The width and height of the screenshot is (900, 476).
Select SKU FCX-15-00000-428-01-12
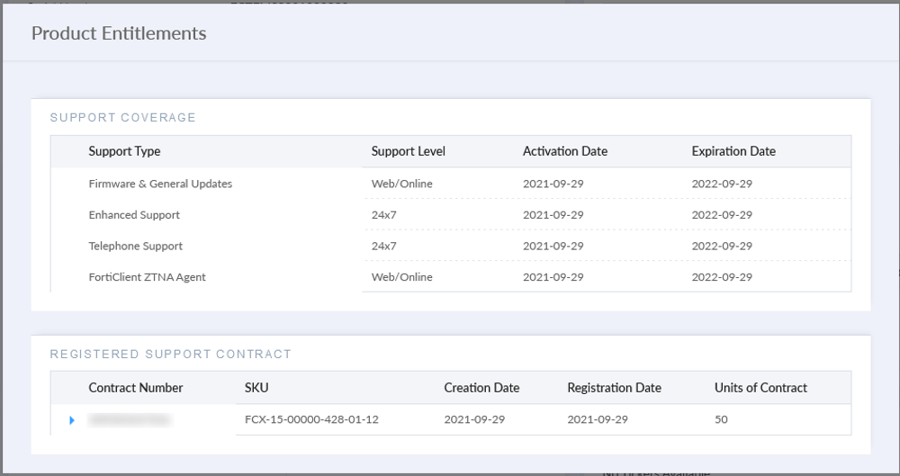coord(311,419)
